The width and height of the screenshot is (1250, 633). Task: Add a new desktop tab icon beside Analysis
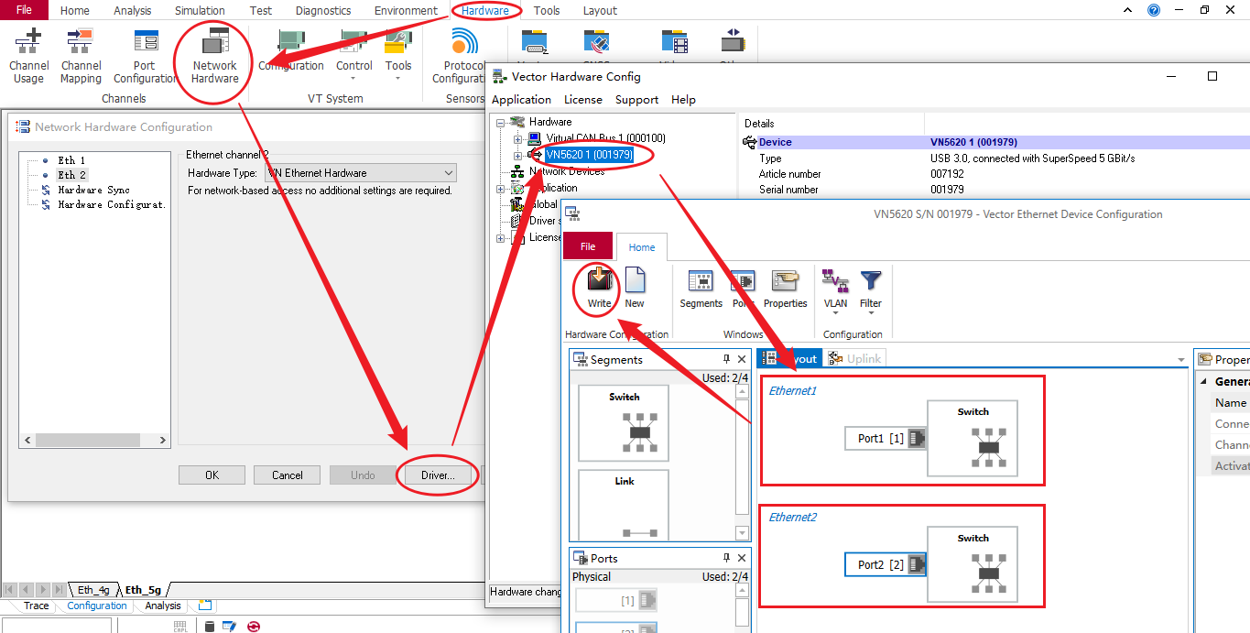click(x=204, y=606)
